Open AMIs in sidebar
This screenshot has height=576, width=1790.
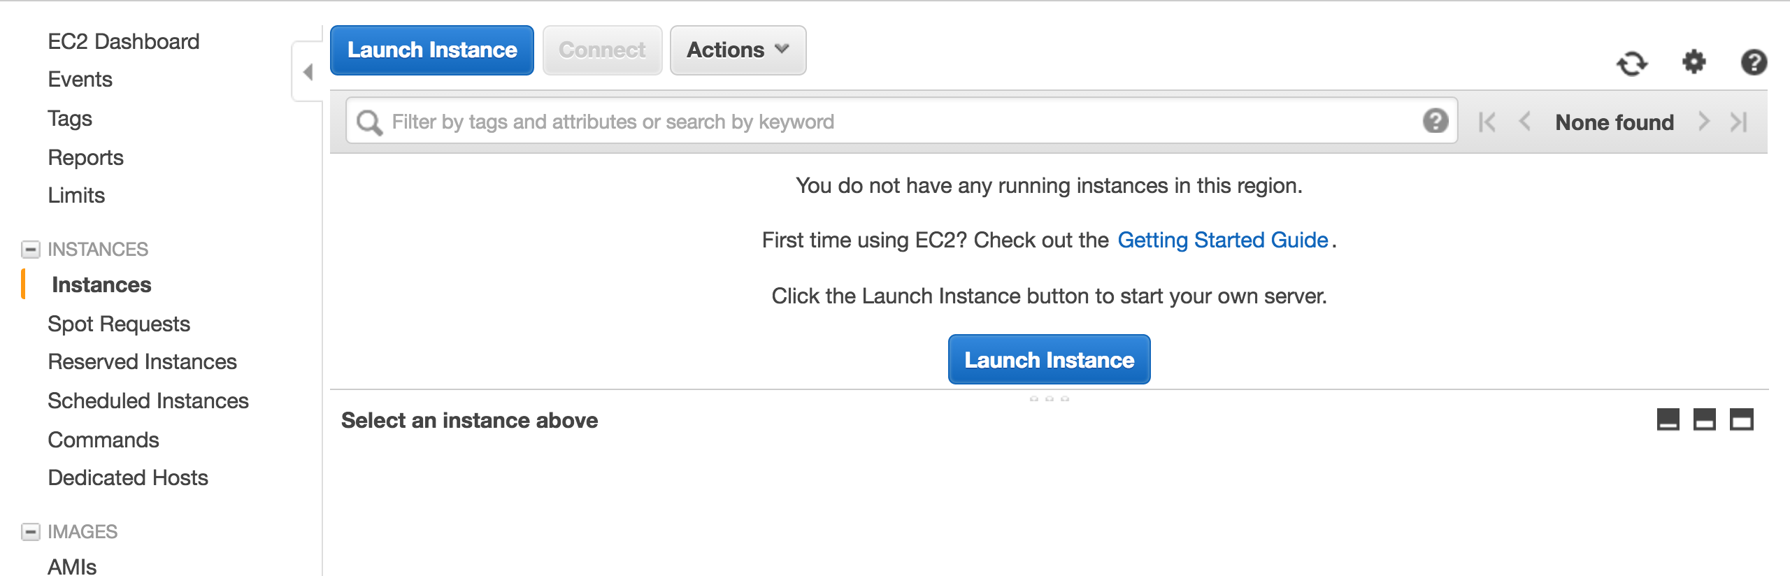tap(72, 566)
